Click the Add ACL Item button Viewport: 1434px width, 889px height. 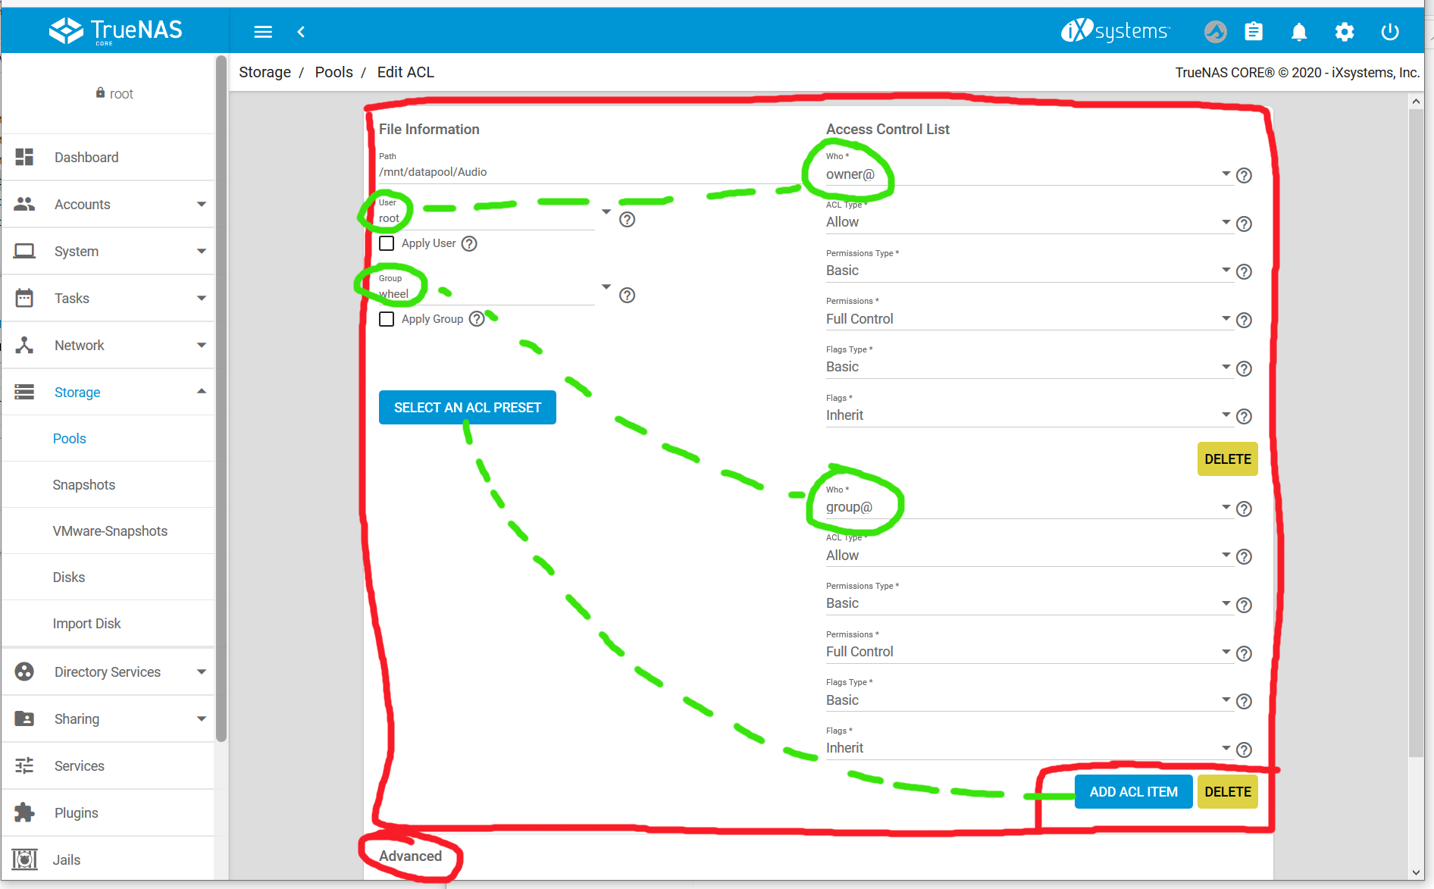click(1134, 792)
